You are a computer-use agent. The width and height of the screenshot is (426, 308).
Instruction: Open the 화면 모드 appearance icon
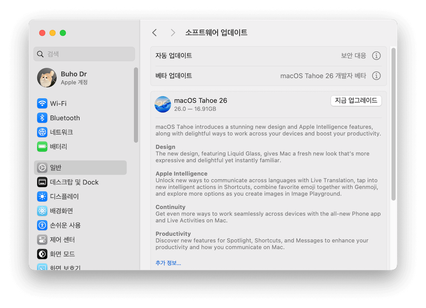click(x=42, y=254)
